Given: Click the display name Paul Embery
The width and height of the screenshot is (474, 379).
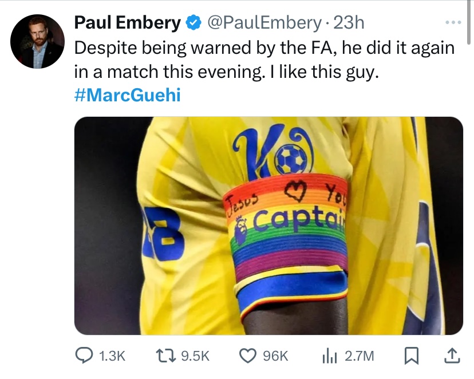Looking at the screenshot, I should [x=127, y=23].
